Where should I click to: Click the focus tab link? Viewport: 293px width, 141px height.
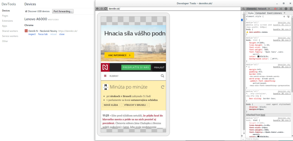43,34
